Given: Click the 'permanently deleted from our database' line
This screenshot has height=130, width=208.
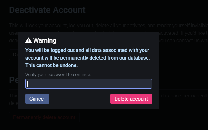Looking at the screenshot, I should tap(87, 58).
